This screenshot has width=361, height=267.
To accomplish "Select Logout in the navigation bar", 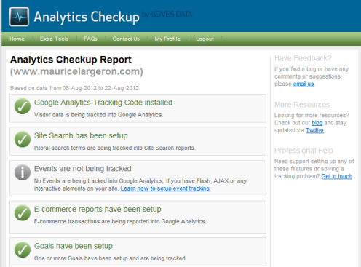I will pos(205,39).
